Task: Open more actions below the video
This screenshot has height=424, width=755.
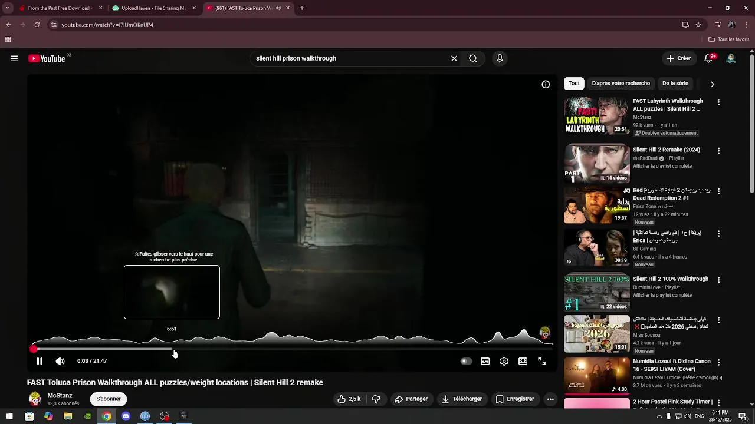Action: pyautogui.click(x=550, y=399)
